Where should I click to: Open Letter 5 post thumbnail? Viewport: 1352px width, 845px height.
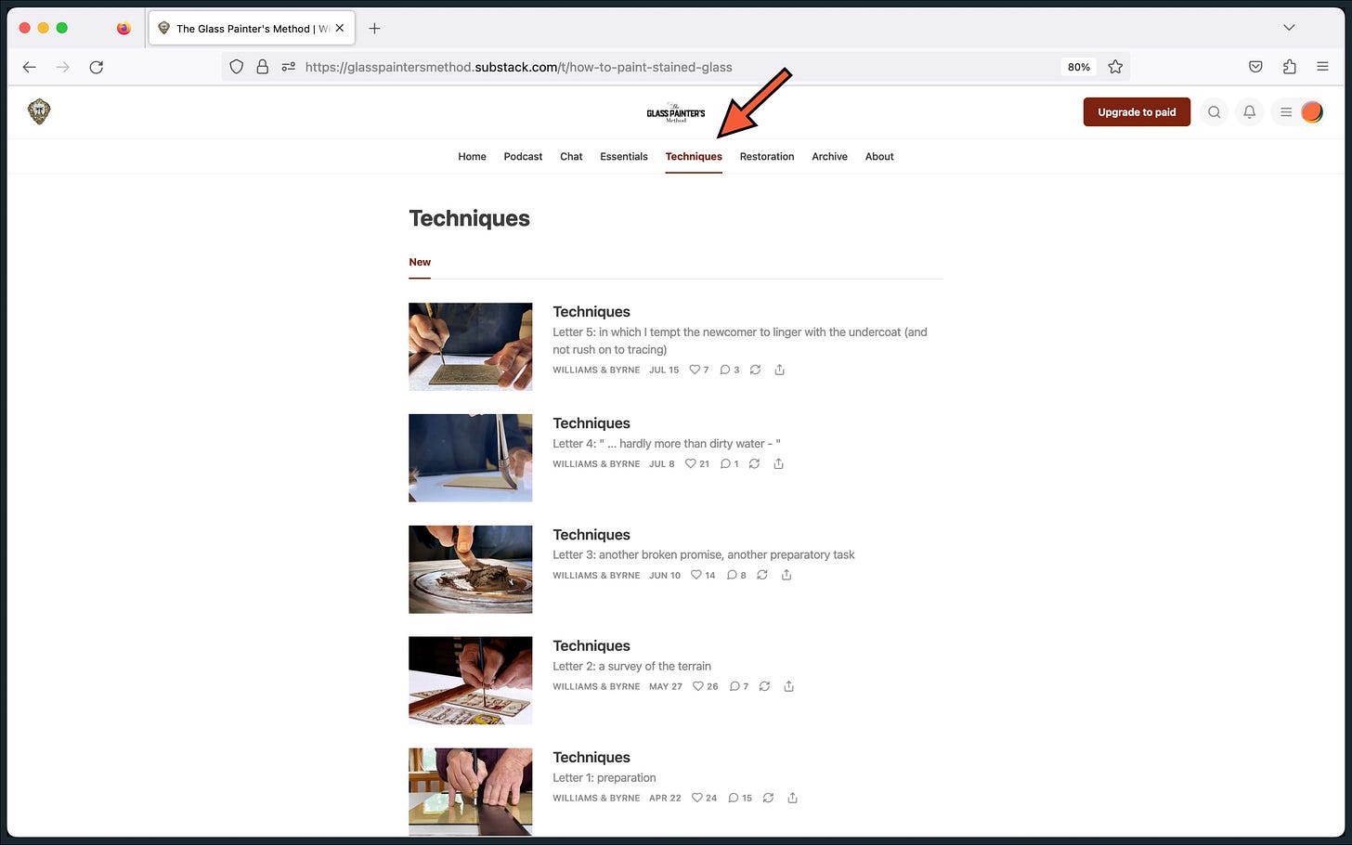[x=471, y=346]
